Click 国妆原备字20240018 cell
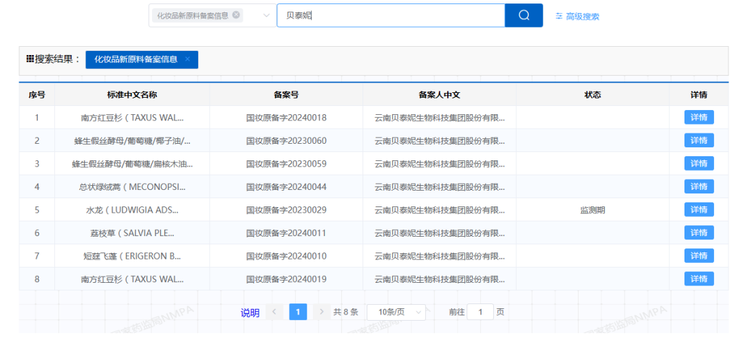743x342 pixels. [286, 118]
